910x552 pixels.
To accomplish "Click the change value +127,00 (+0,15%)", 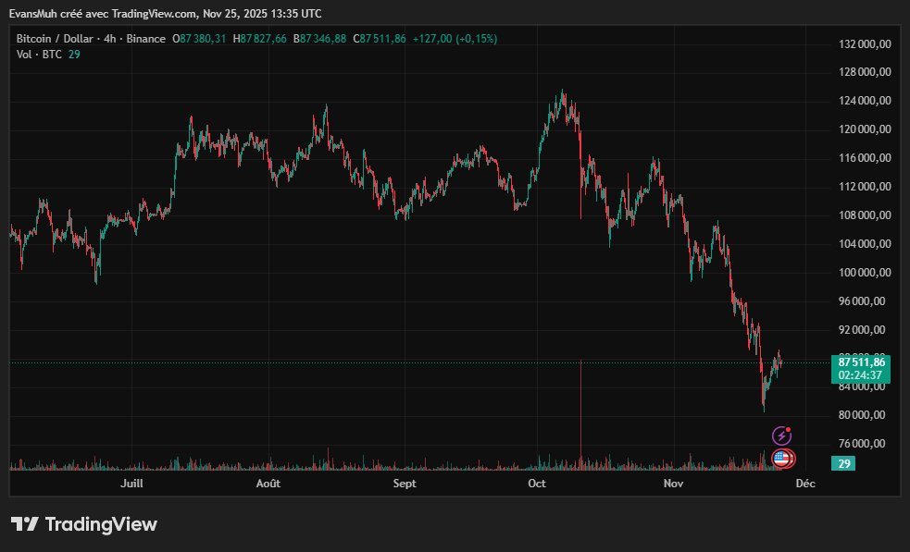I will (x=455, y=39).
